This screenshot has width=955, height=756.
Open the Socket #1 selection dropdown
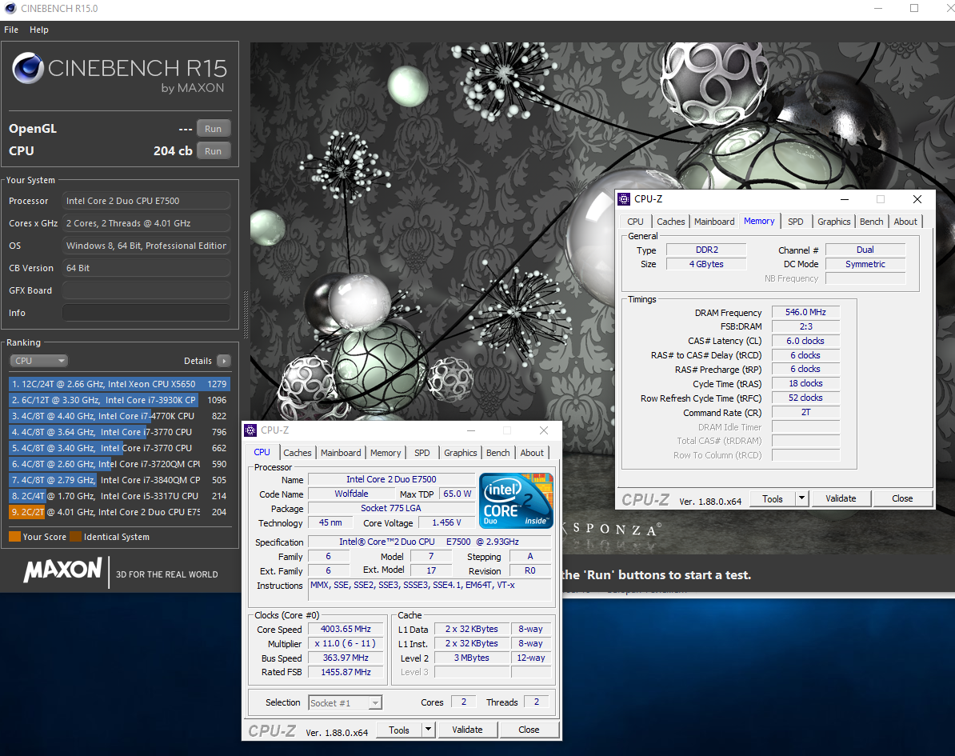[346, 703]
